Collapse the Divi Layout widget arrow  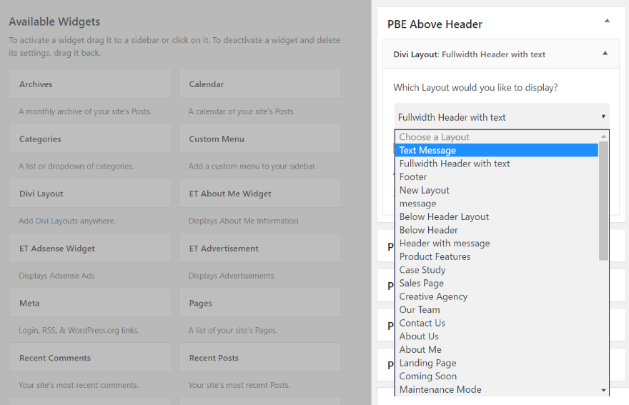click(605, 54)
